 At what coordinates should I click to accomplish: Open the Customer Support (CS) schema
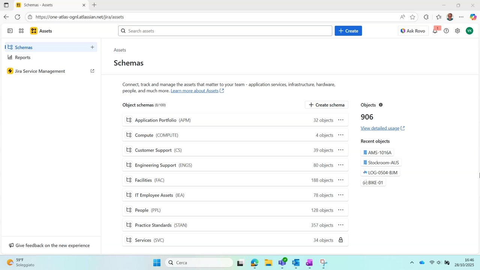[x=235, y=150]
